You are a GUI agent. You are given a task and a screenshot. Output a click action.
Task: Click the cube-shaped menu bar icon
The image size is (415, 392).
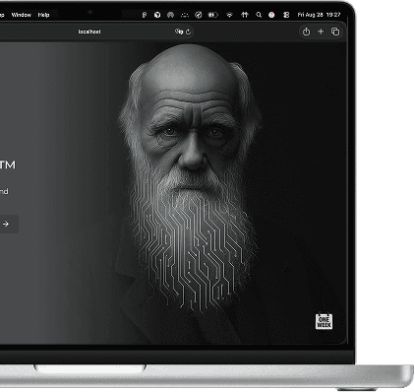pos(157,15)
